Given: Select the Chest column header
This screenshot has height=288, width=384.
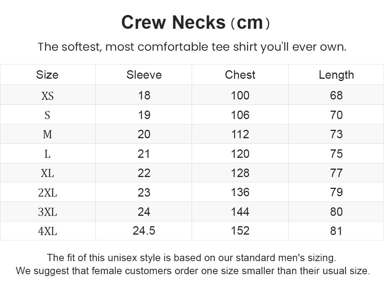Looking at the screenshot, I should [240, 75].
